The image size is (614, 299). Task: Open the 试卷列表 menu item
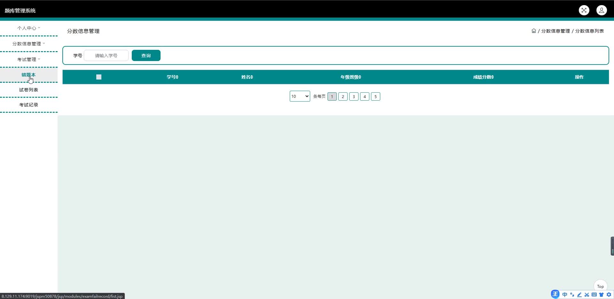point(29,90)
